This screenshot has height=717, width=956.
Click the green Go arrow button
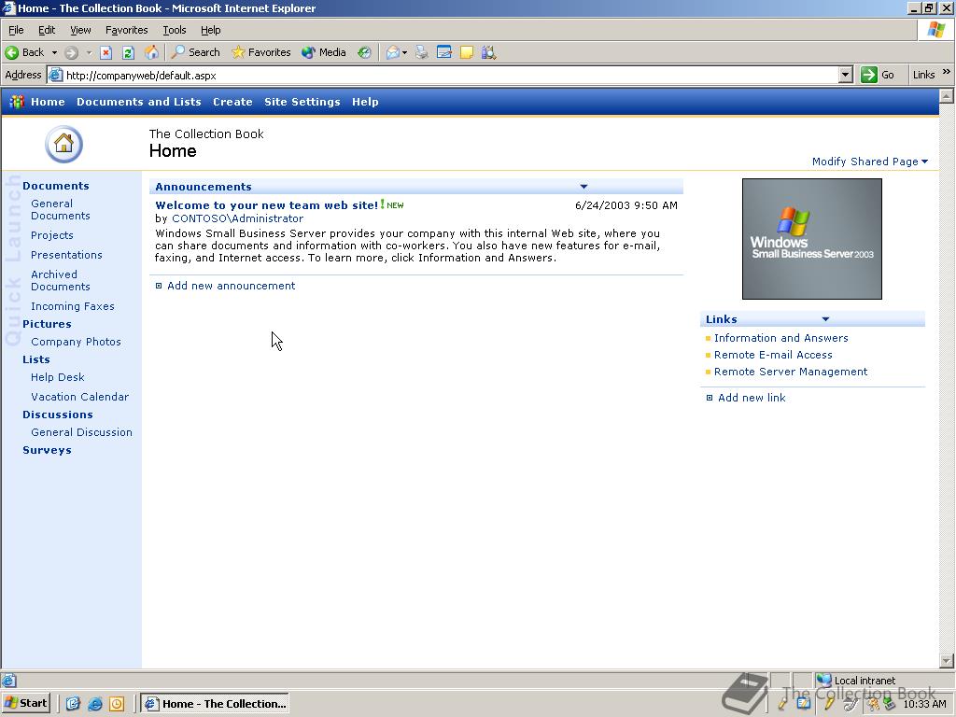[878, 75]
